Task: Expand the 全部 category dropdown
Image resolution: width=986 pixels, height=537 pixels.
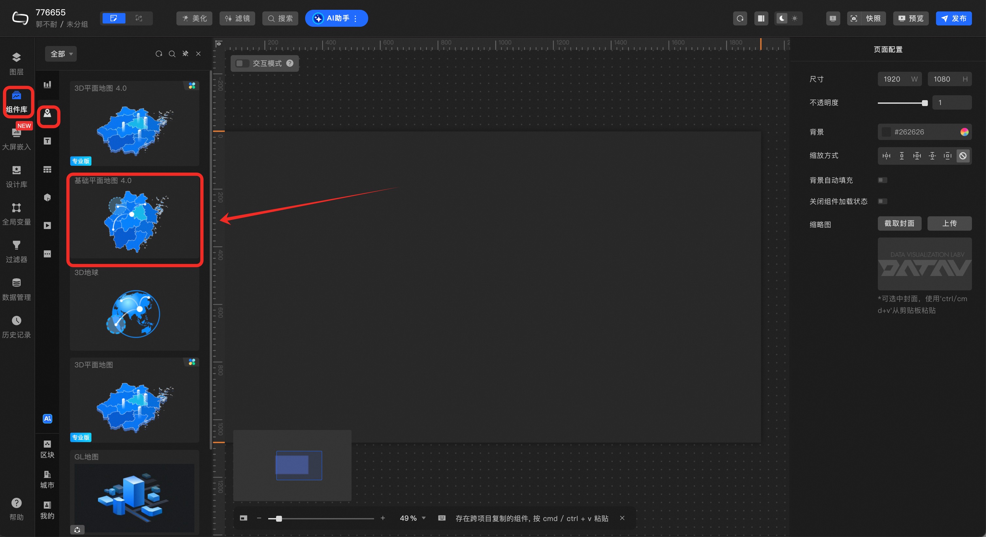Action: (x=61, y=54)
